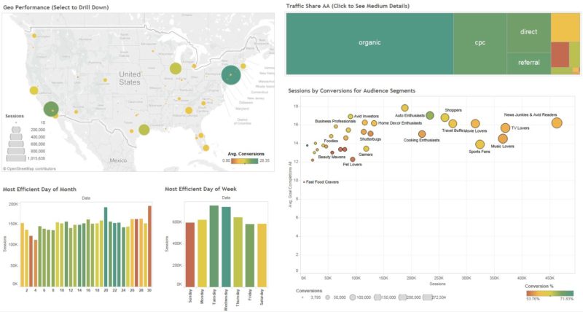Click the yellow-green Texas map bubble
The image size is (583, 312).
click(x=144, y=130)
